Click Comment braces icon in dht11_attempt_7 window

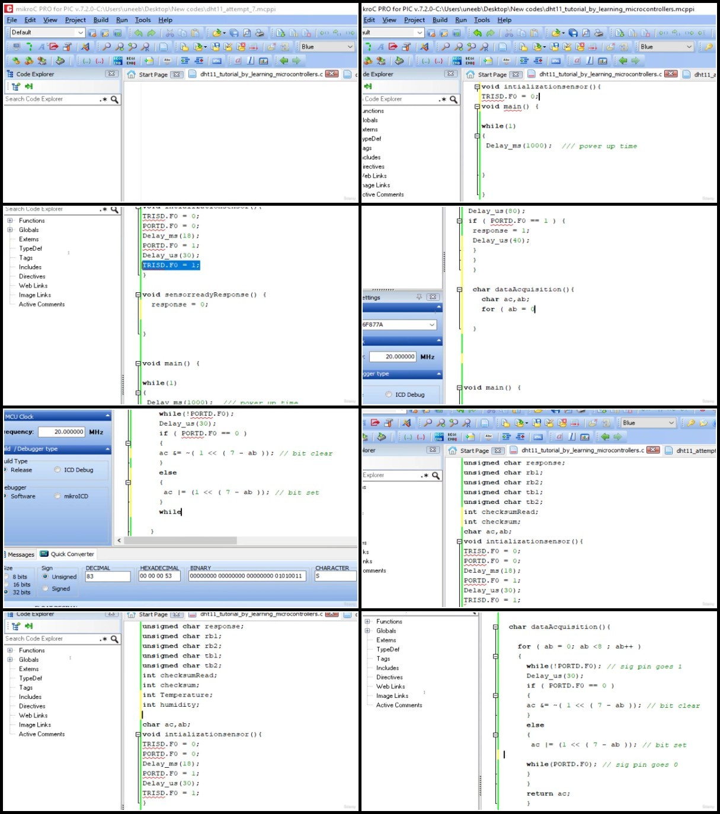point(87,60)
